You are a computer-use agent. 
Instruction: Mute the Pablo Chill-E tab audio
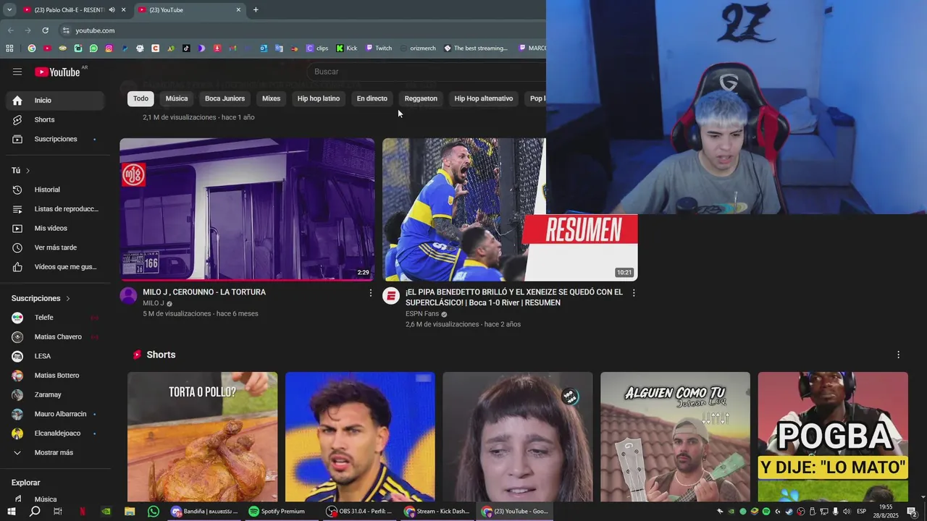pos(112,10)
